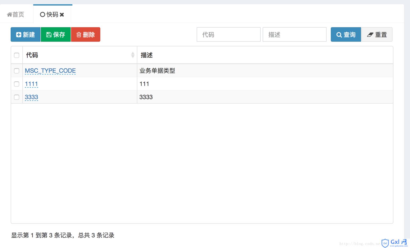410x248 pixels.
Task: Toggle the select-all checkbox in table header
Action: click(x=17, y=55)
